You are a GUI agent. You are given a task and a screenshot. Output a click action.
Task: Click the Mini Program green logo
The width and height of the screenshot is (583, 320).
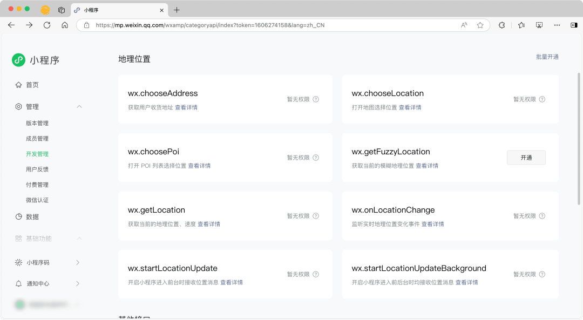coord(18,60)
